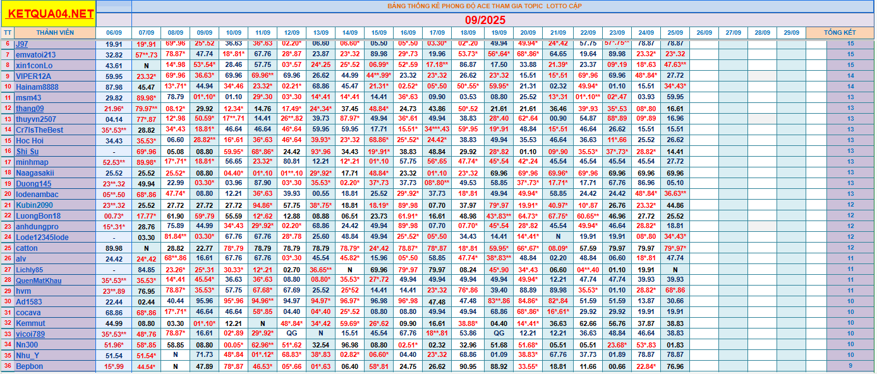Open thang09 member link
The image size is (877, 374).
coord(30,109)
